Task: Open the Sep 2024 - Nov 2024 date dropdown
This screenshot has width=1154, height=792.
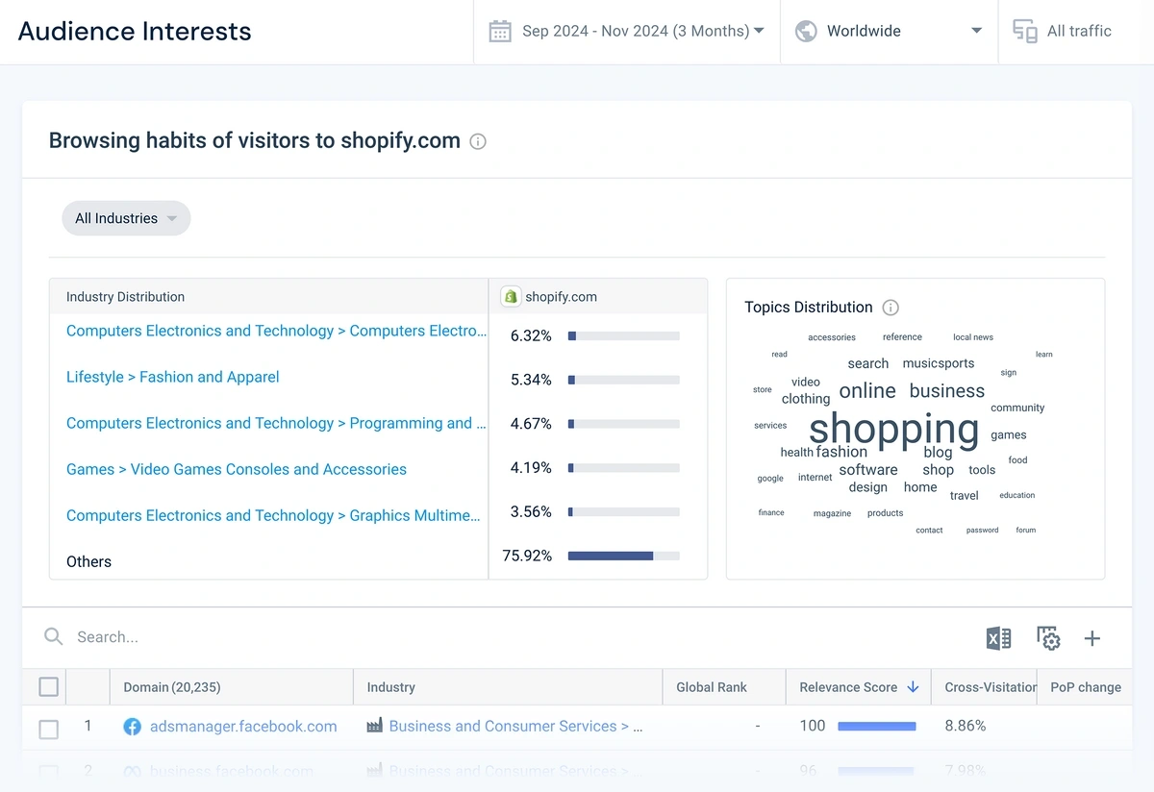Action: 627,32
